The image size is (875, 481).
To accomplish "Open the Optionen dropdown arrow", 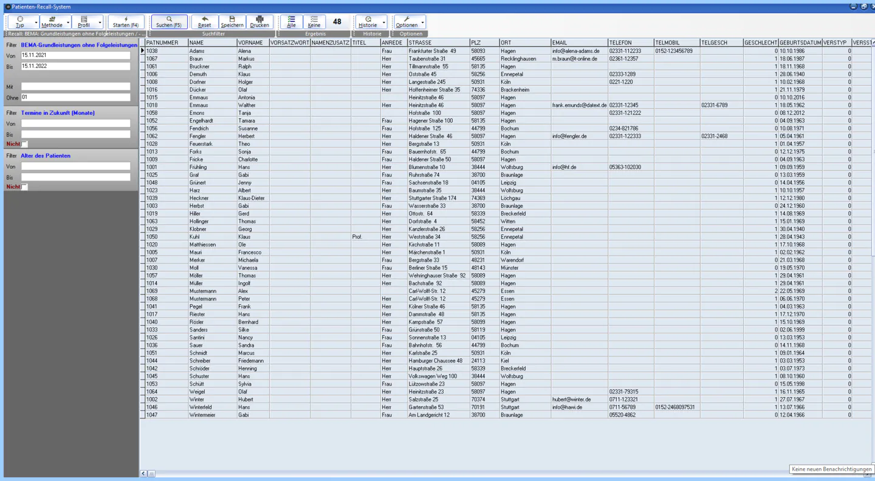I will pyautogui.click(x=423, y=22).
